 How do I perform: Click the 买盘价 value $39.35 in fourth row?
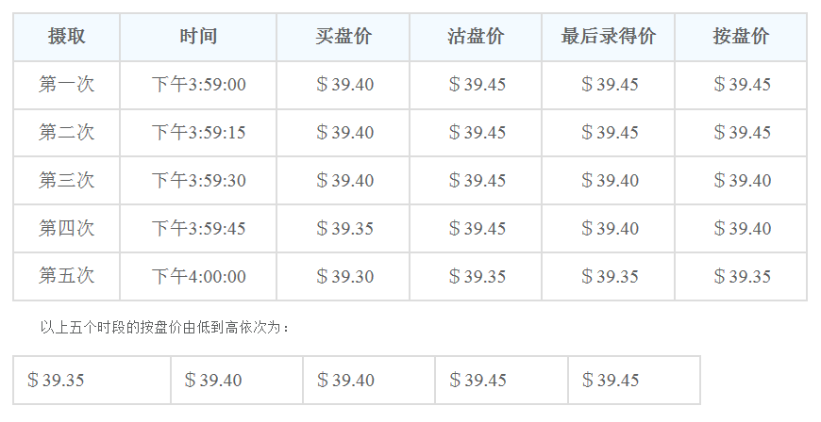tap(344, 229)
